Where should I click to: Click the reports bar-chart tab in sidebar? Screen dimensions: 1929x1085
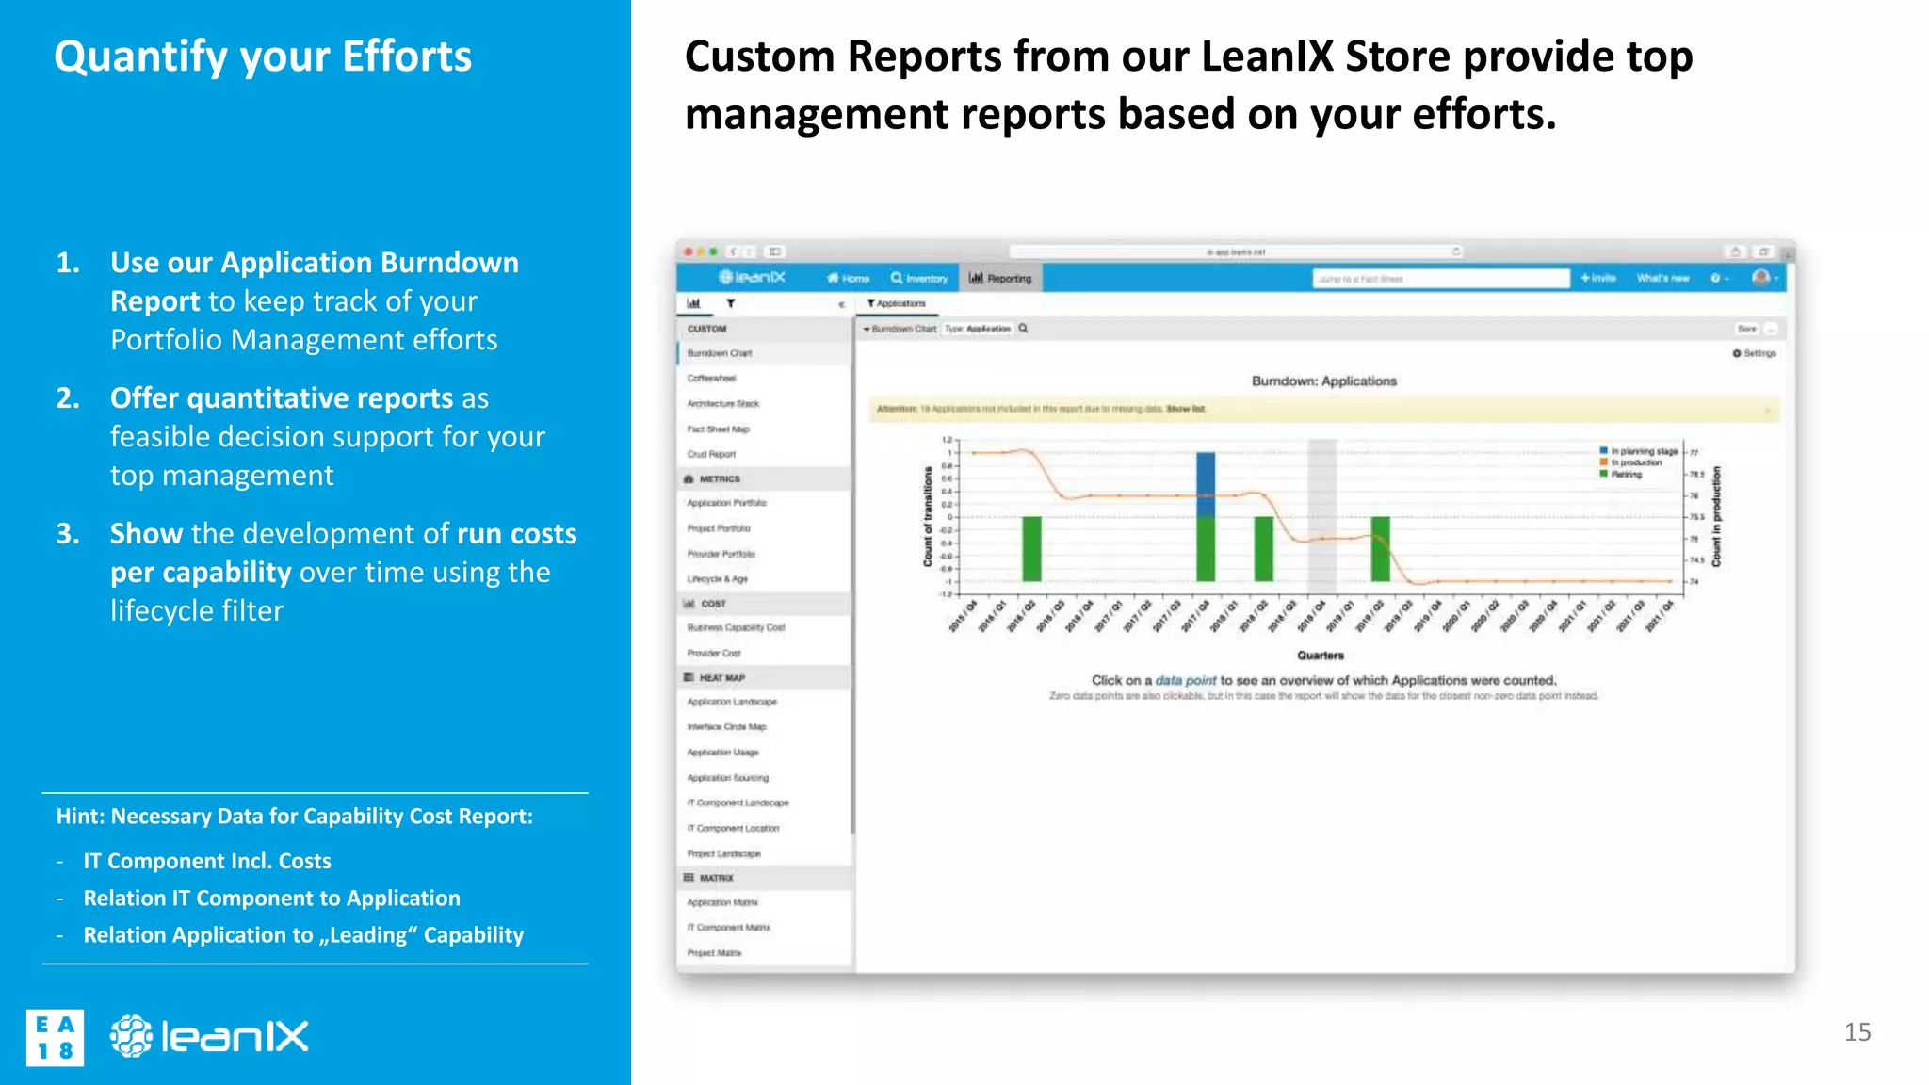click(x=693, y=303)
